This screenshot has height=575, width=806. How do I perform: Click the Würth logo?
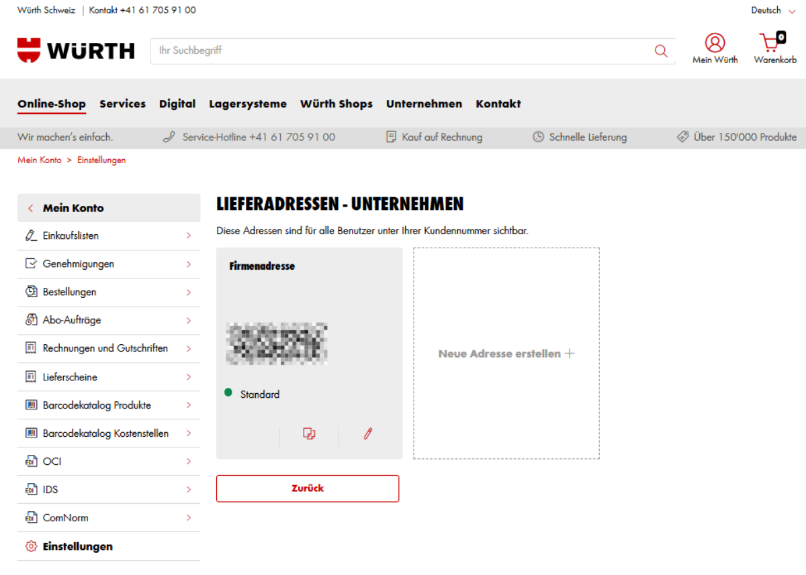tap(76, 50)
